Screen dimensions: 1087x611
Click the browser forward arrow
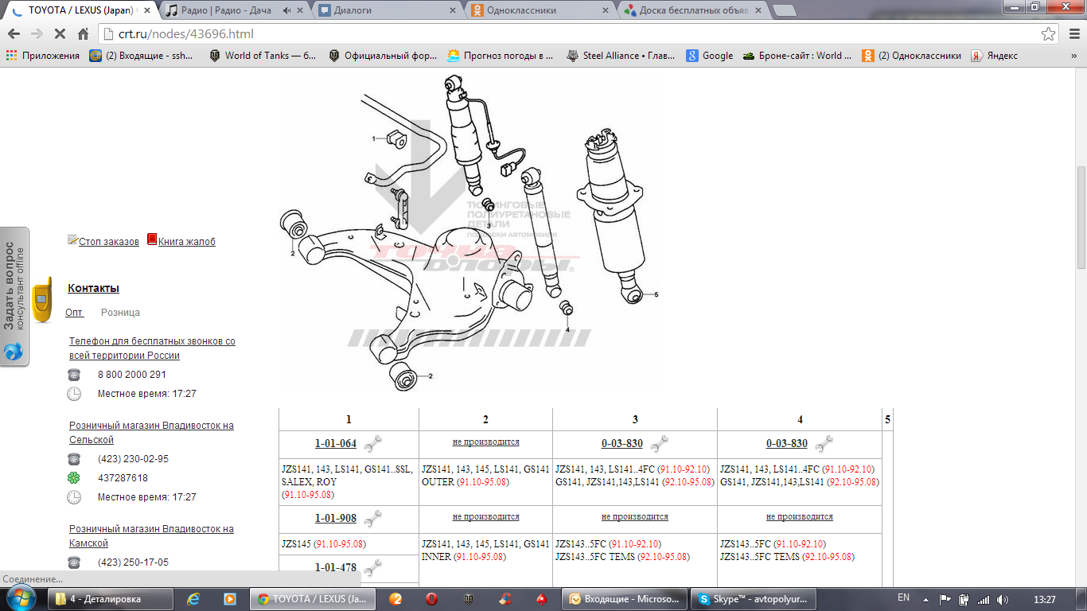coord(37,34)
